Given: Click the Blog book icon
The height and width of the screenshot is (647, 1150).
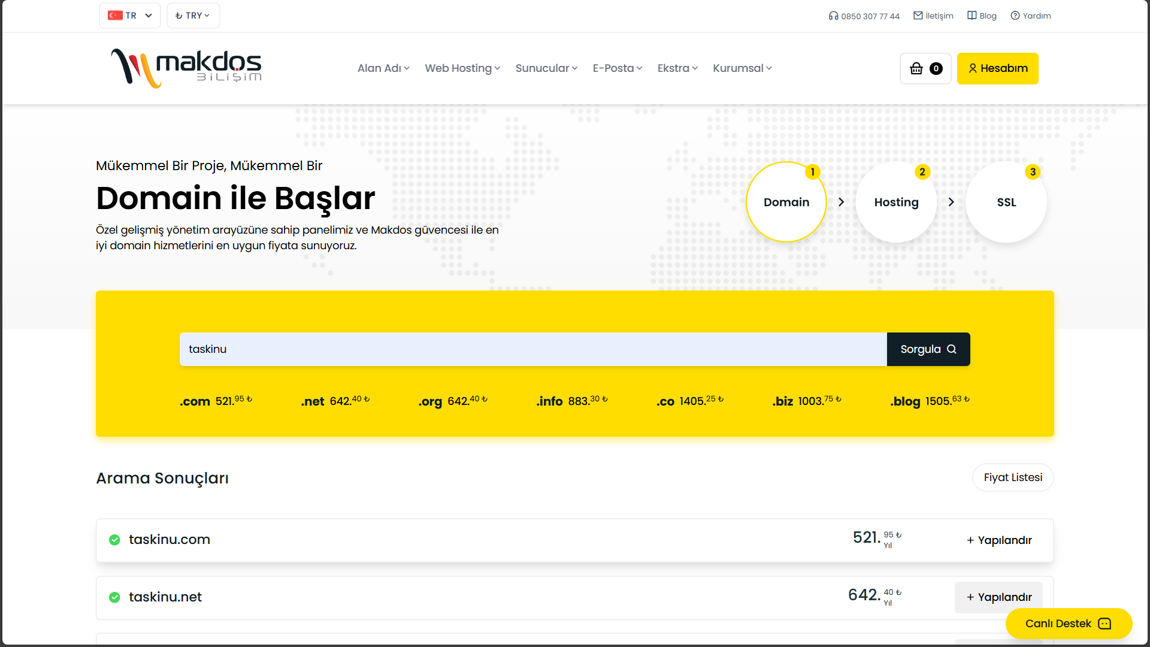Looking at the screenshot, I should click(x=972, y=16).
